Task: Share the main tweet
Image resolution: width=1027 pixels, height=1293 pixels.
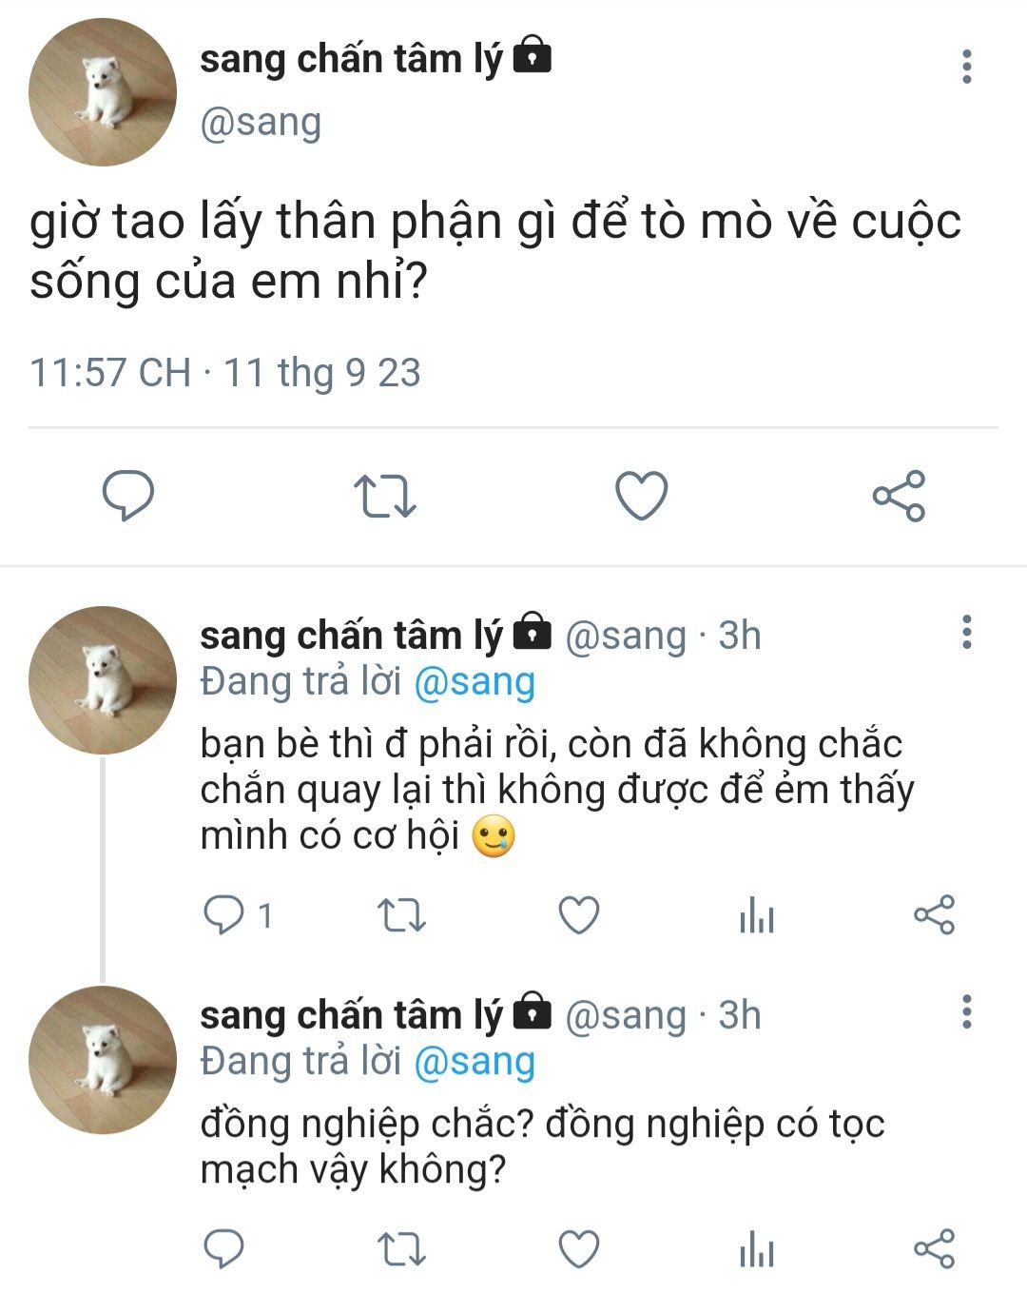Action: click(899, 496)
